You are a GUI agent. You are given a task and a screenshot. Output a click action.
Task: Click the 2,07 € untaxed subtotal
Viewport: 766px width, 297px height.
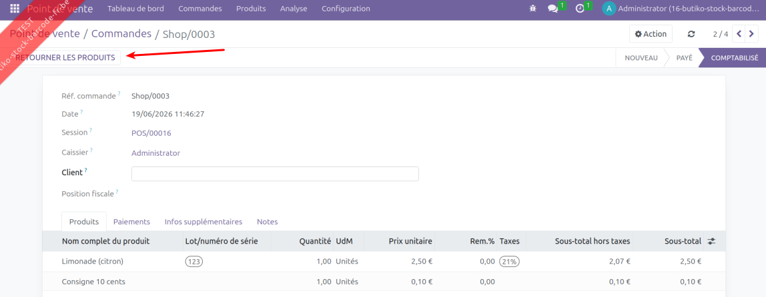pyautogui.click(x=620, y=262)
